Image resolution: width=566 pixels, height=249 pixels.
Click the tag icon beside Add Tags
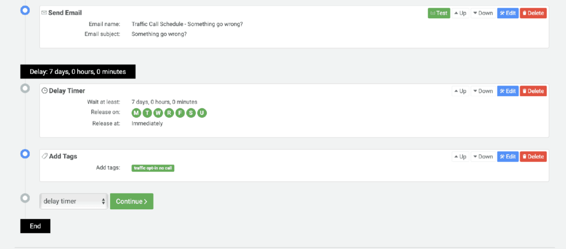point(44,156)
